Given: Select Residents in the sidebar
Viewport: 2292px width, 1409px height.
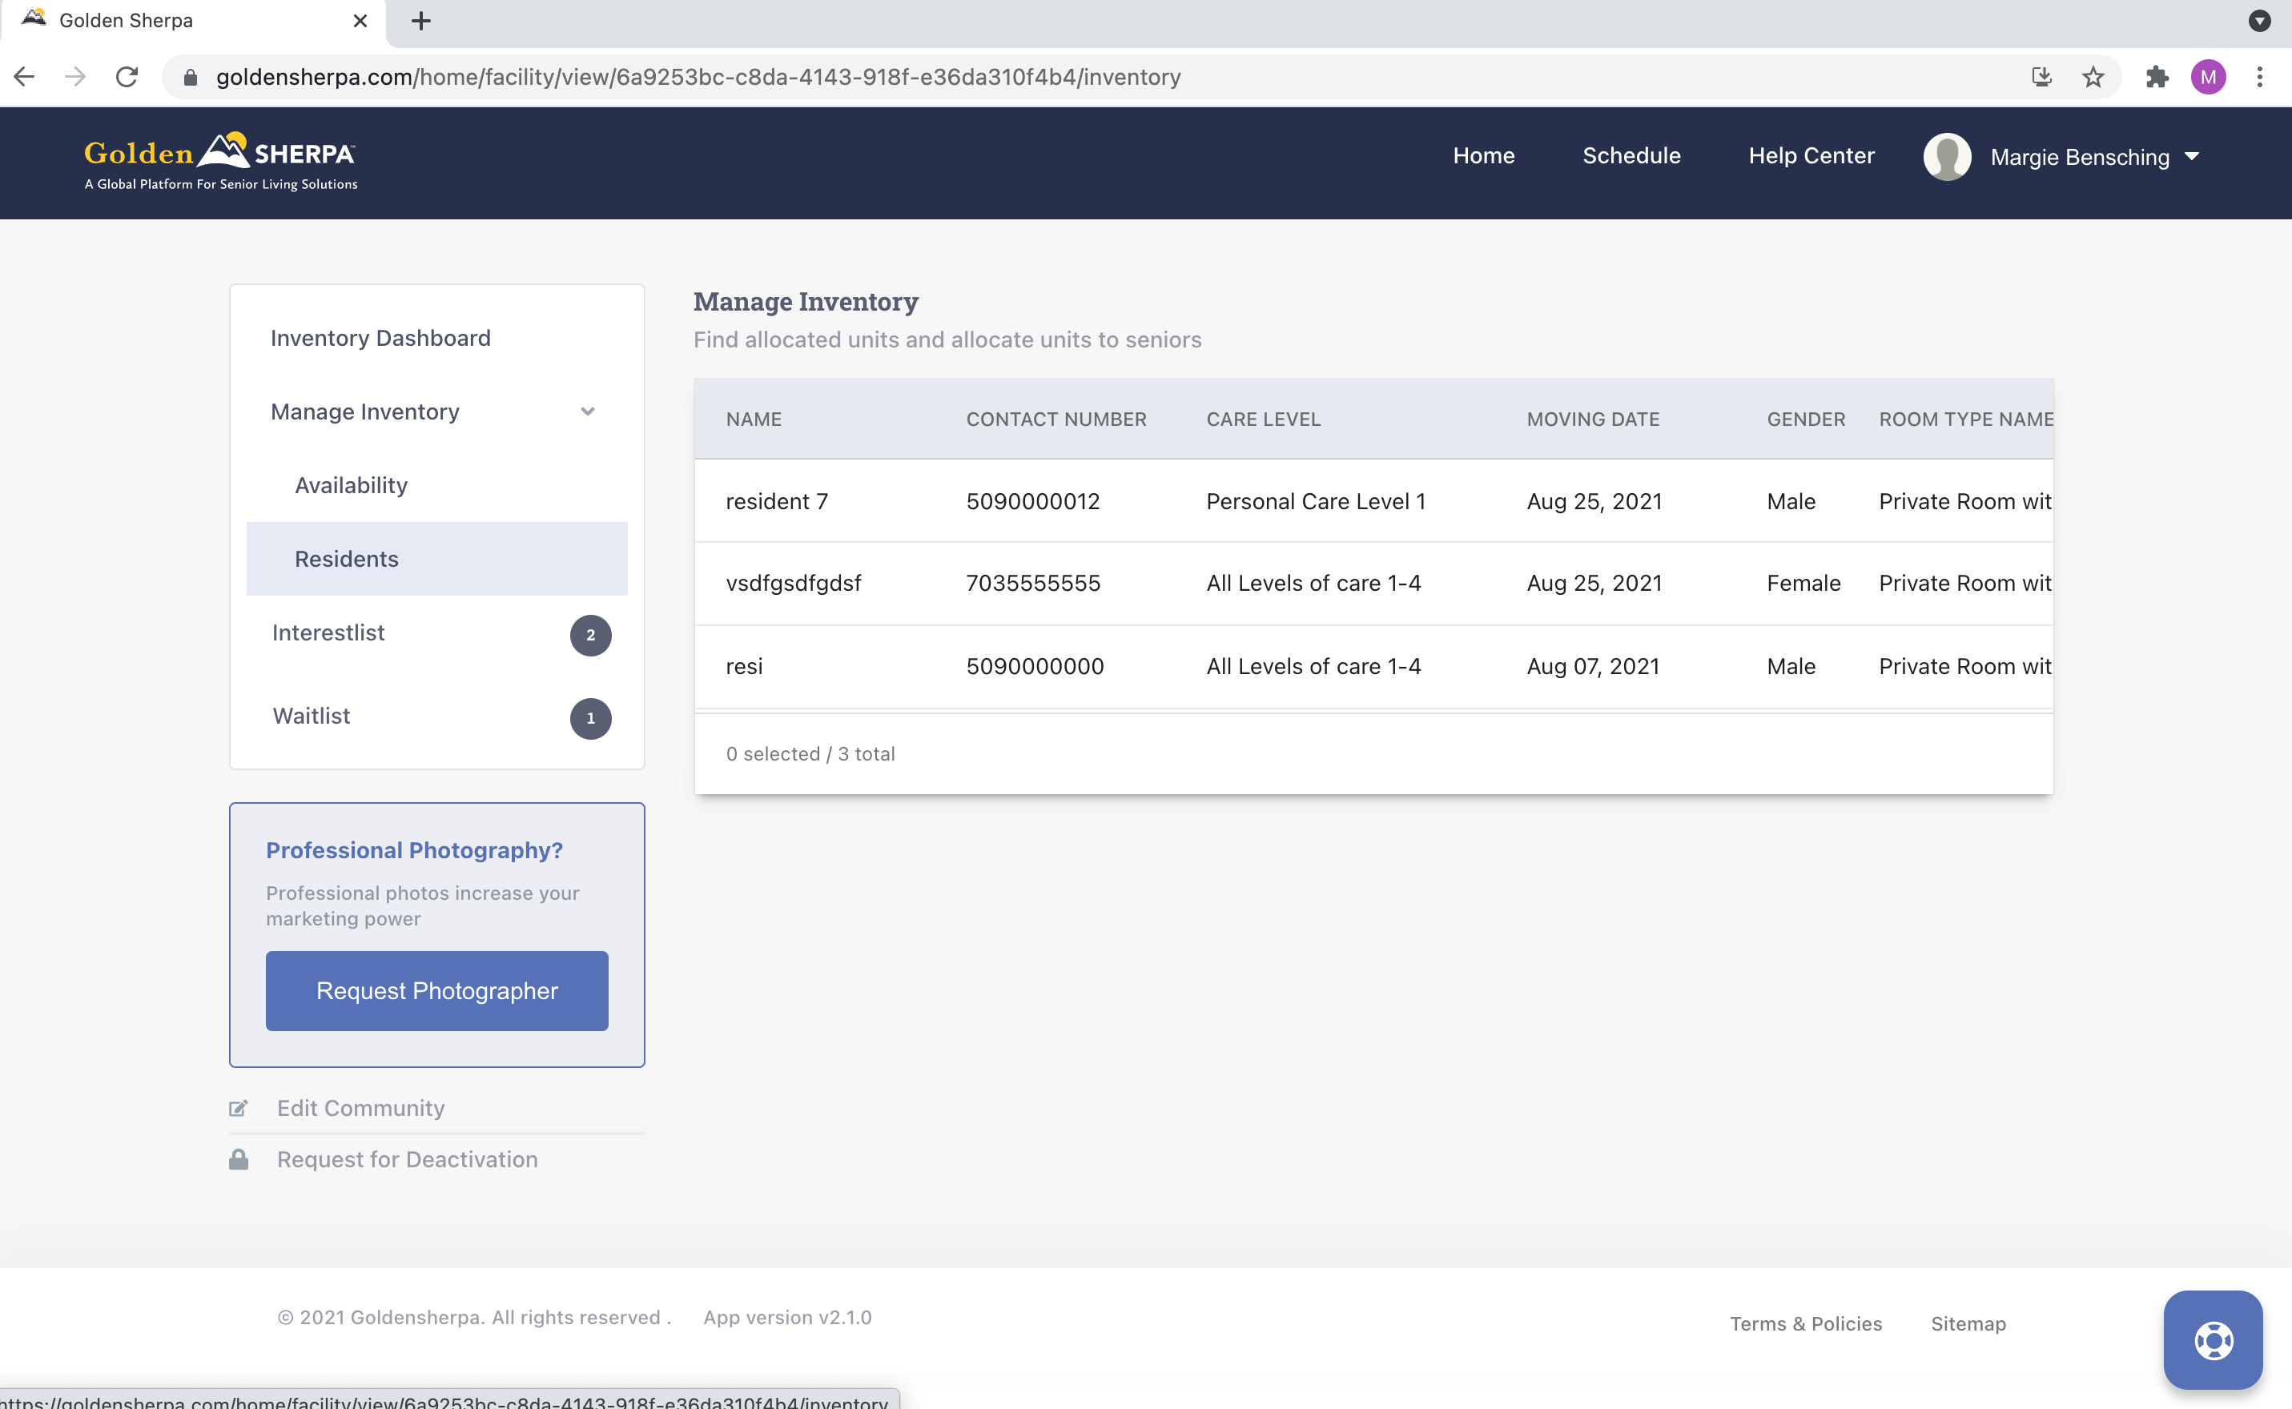Looking at the screenshot, I should pyautogui.click(x=437, y=559).
